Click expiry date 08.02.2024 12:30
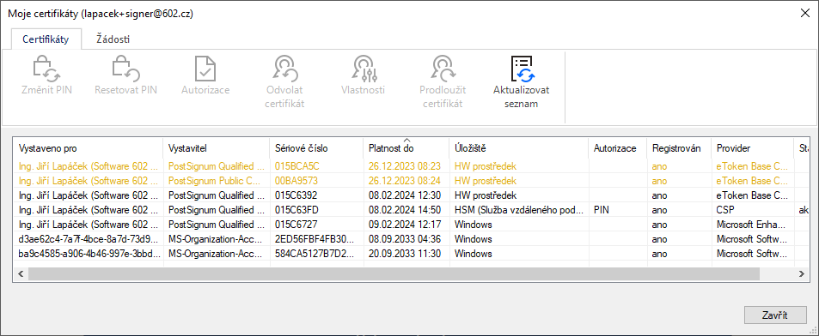Screen dimensions: 819x336 click(x=404, y=195)
